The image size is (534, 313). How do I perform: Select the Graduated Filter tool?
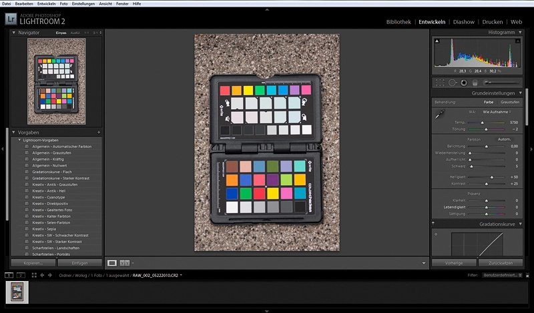(x=475, y=83)
